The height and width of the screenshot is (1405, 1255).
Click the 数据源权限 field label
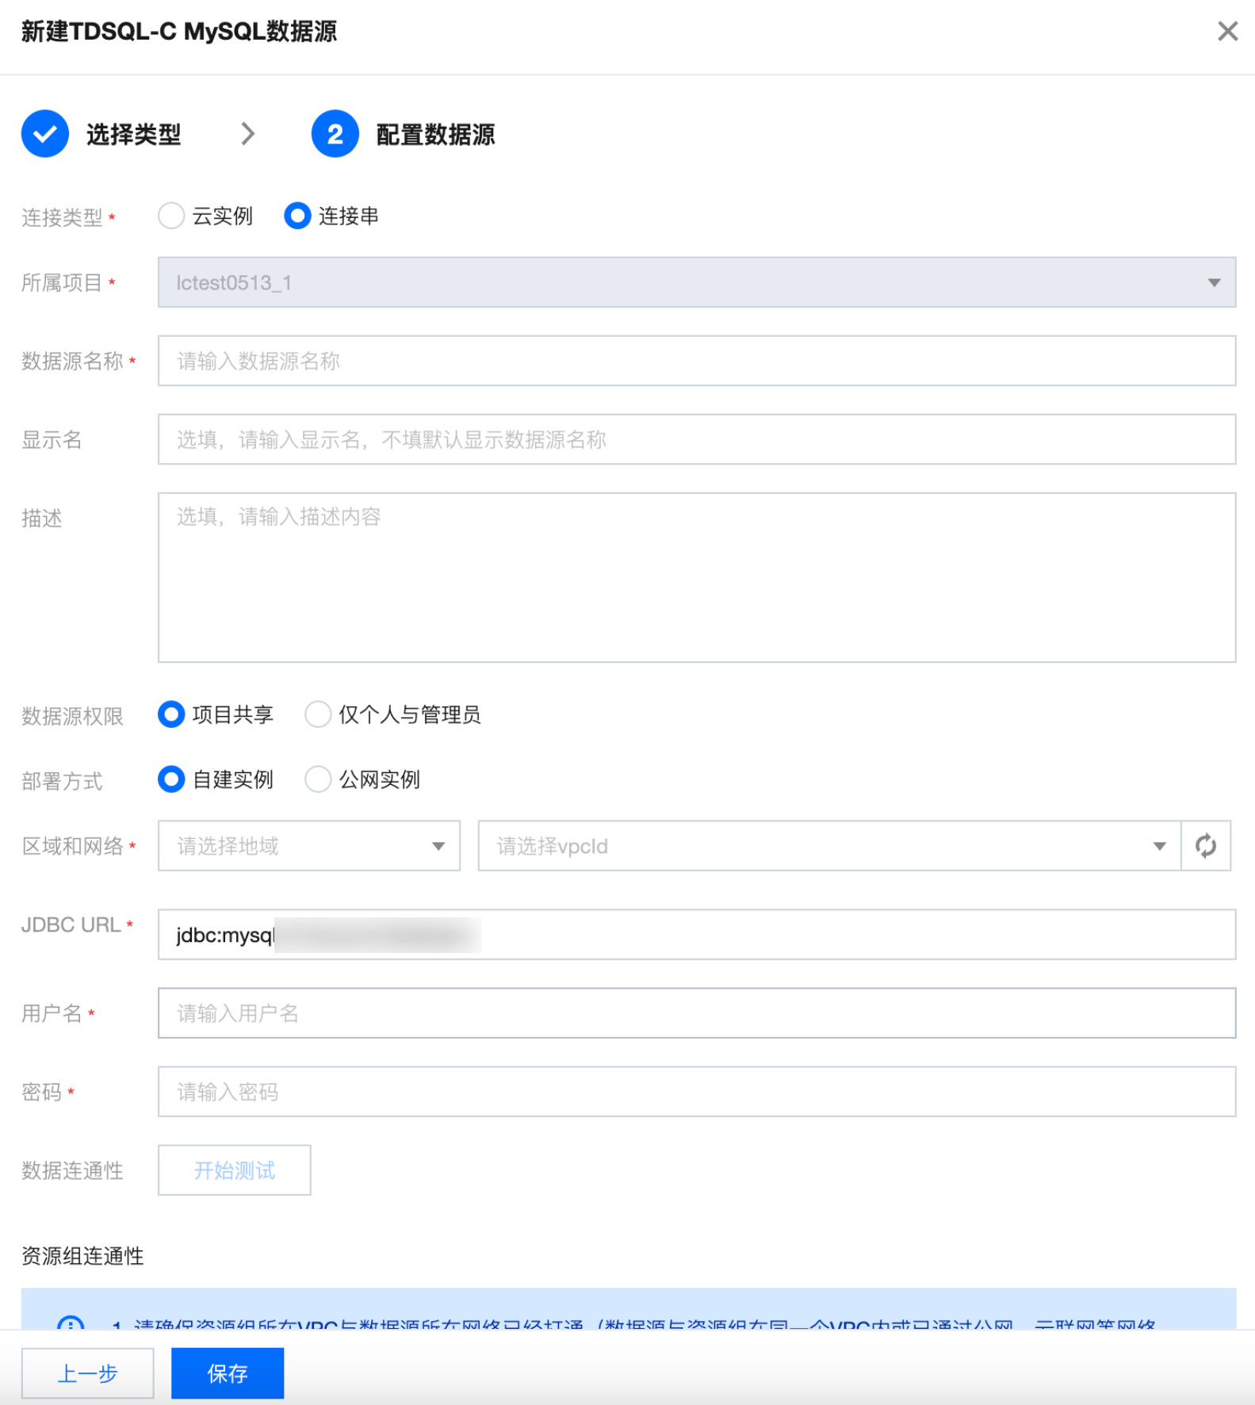72,716
